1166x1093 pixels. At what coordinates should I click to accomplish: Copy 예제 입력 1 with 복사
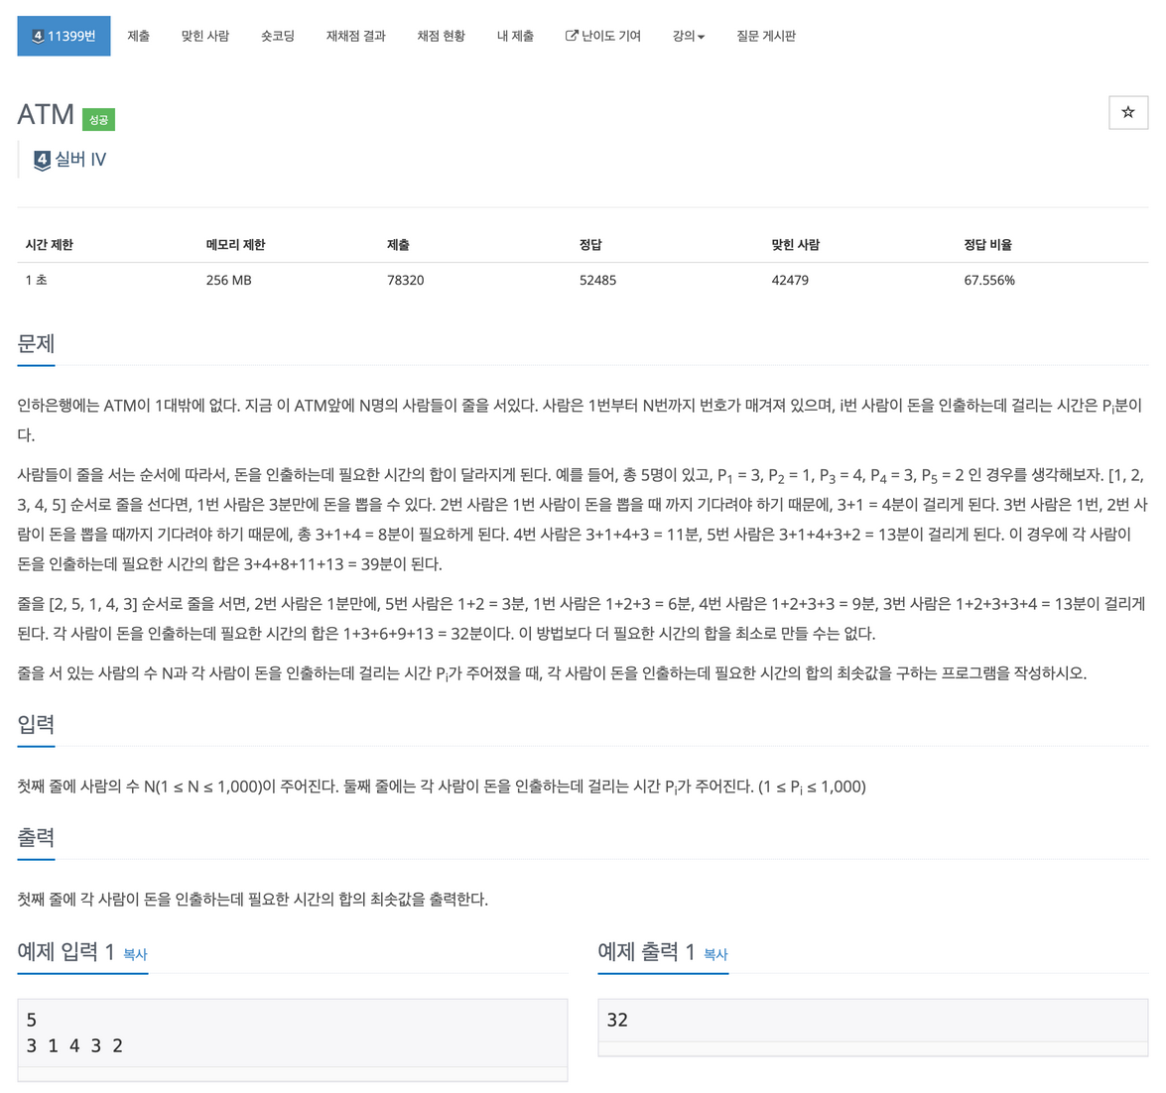click(135, 954)
